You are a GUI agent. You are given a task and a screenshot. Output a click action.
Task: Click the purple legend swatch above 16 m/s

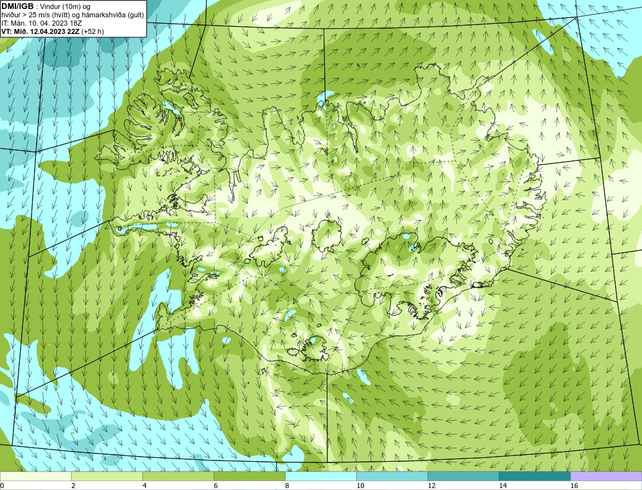606,477
